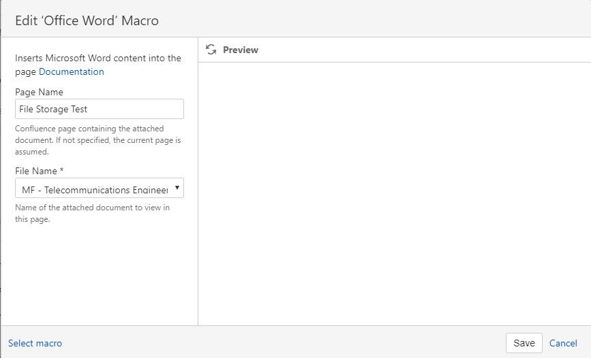Focus the Page Name input field
This screenshot has width=591, height=358.
point(100,109)
